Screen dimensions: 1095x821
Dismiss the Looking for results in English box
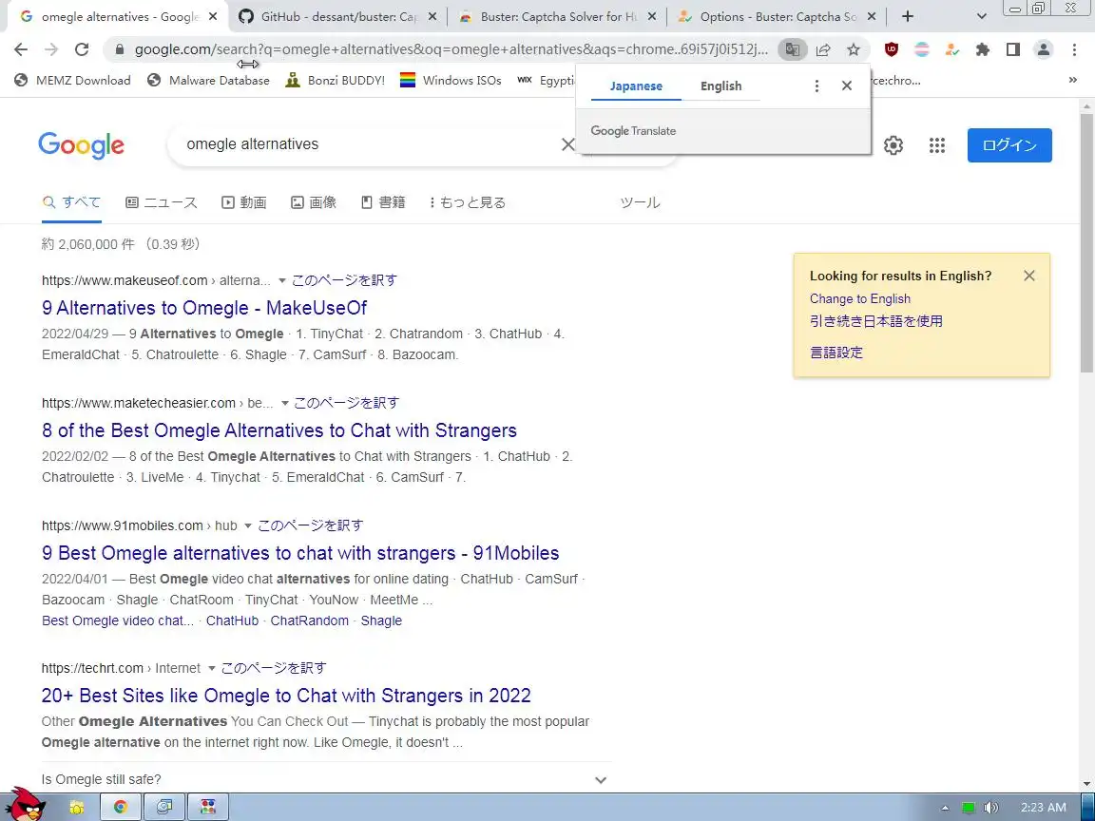[x=1028, y=276]
